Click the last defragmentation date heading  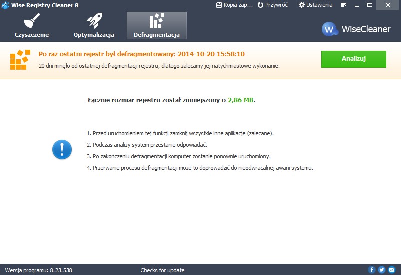142,54
